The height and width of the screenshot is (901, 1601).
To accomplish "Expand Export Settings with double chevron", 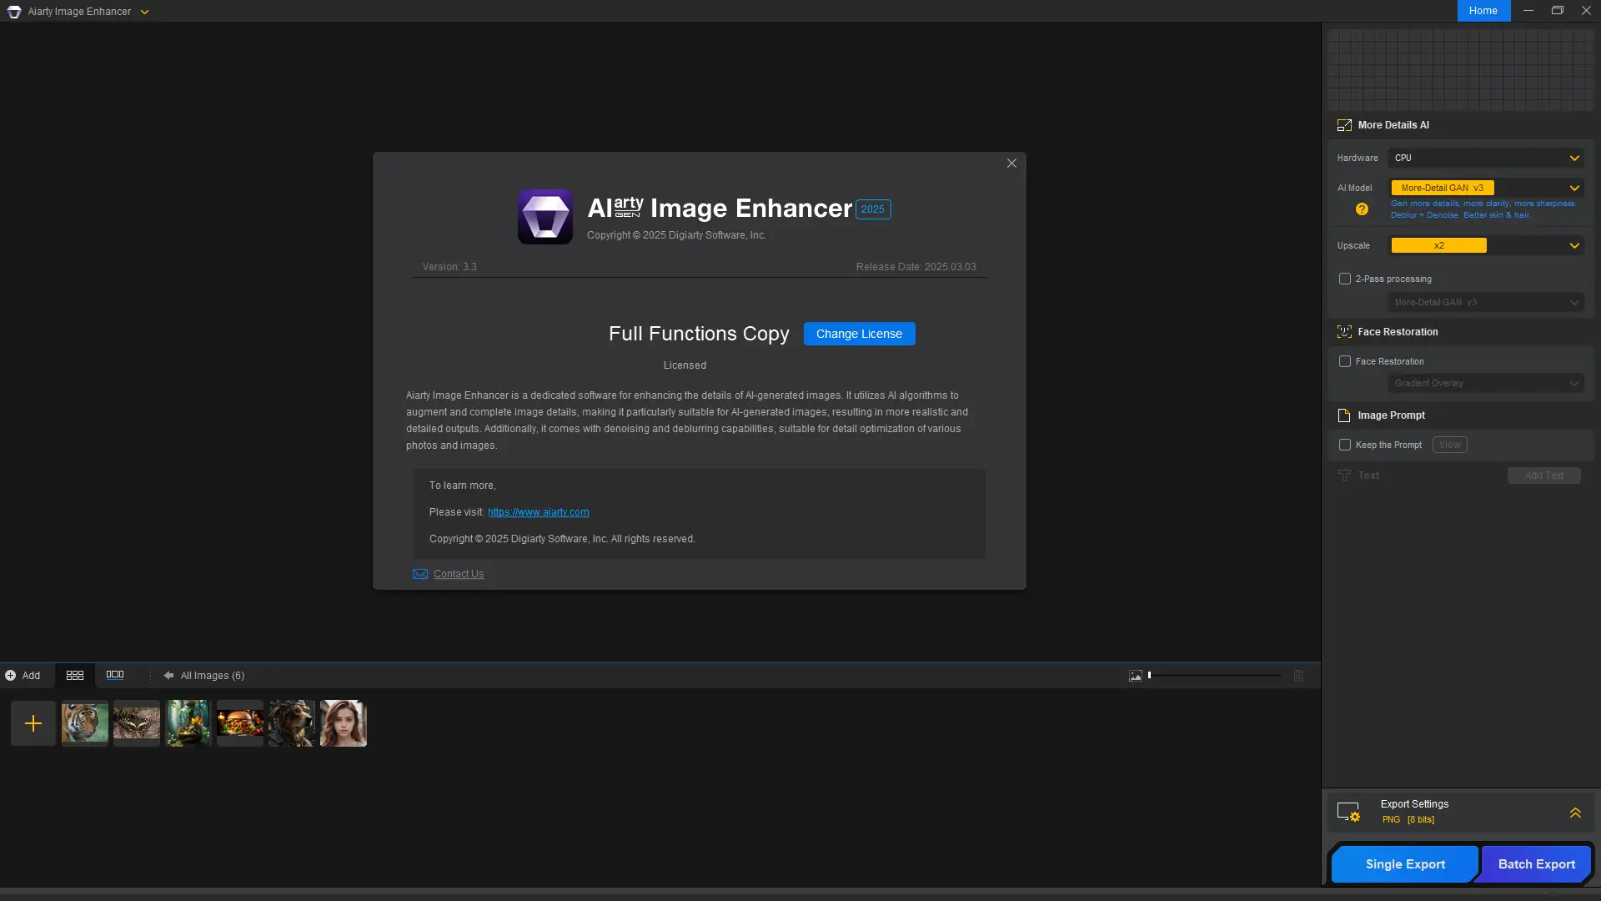I will coord(1575,813).
